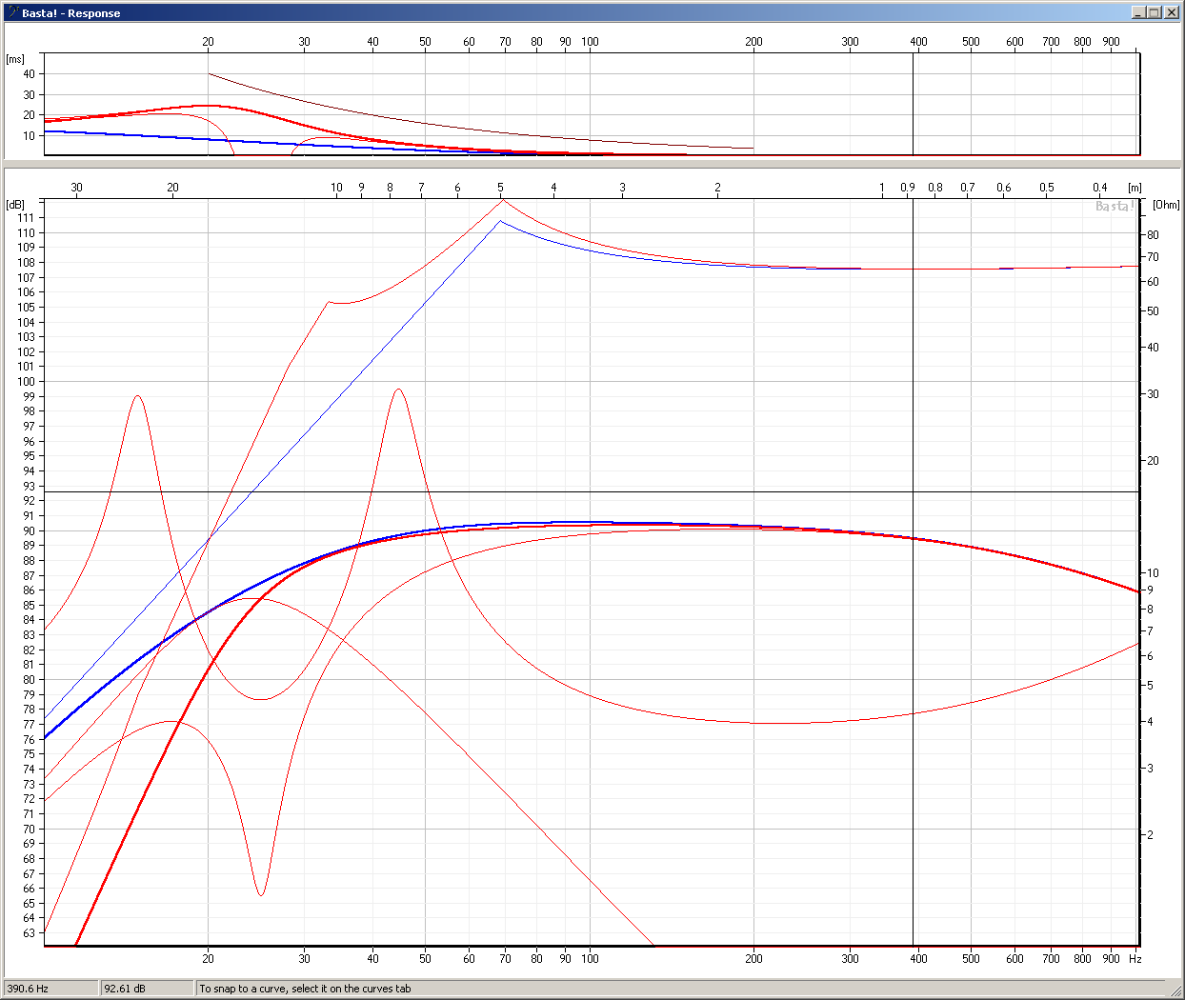Click the 40 ms tick label
This screenshot has height=1000, width=1185.
click(x=29, y=74)
